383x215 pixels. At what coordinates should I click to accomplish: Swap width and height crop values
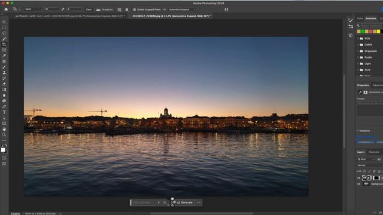coord(63,10)
